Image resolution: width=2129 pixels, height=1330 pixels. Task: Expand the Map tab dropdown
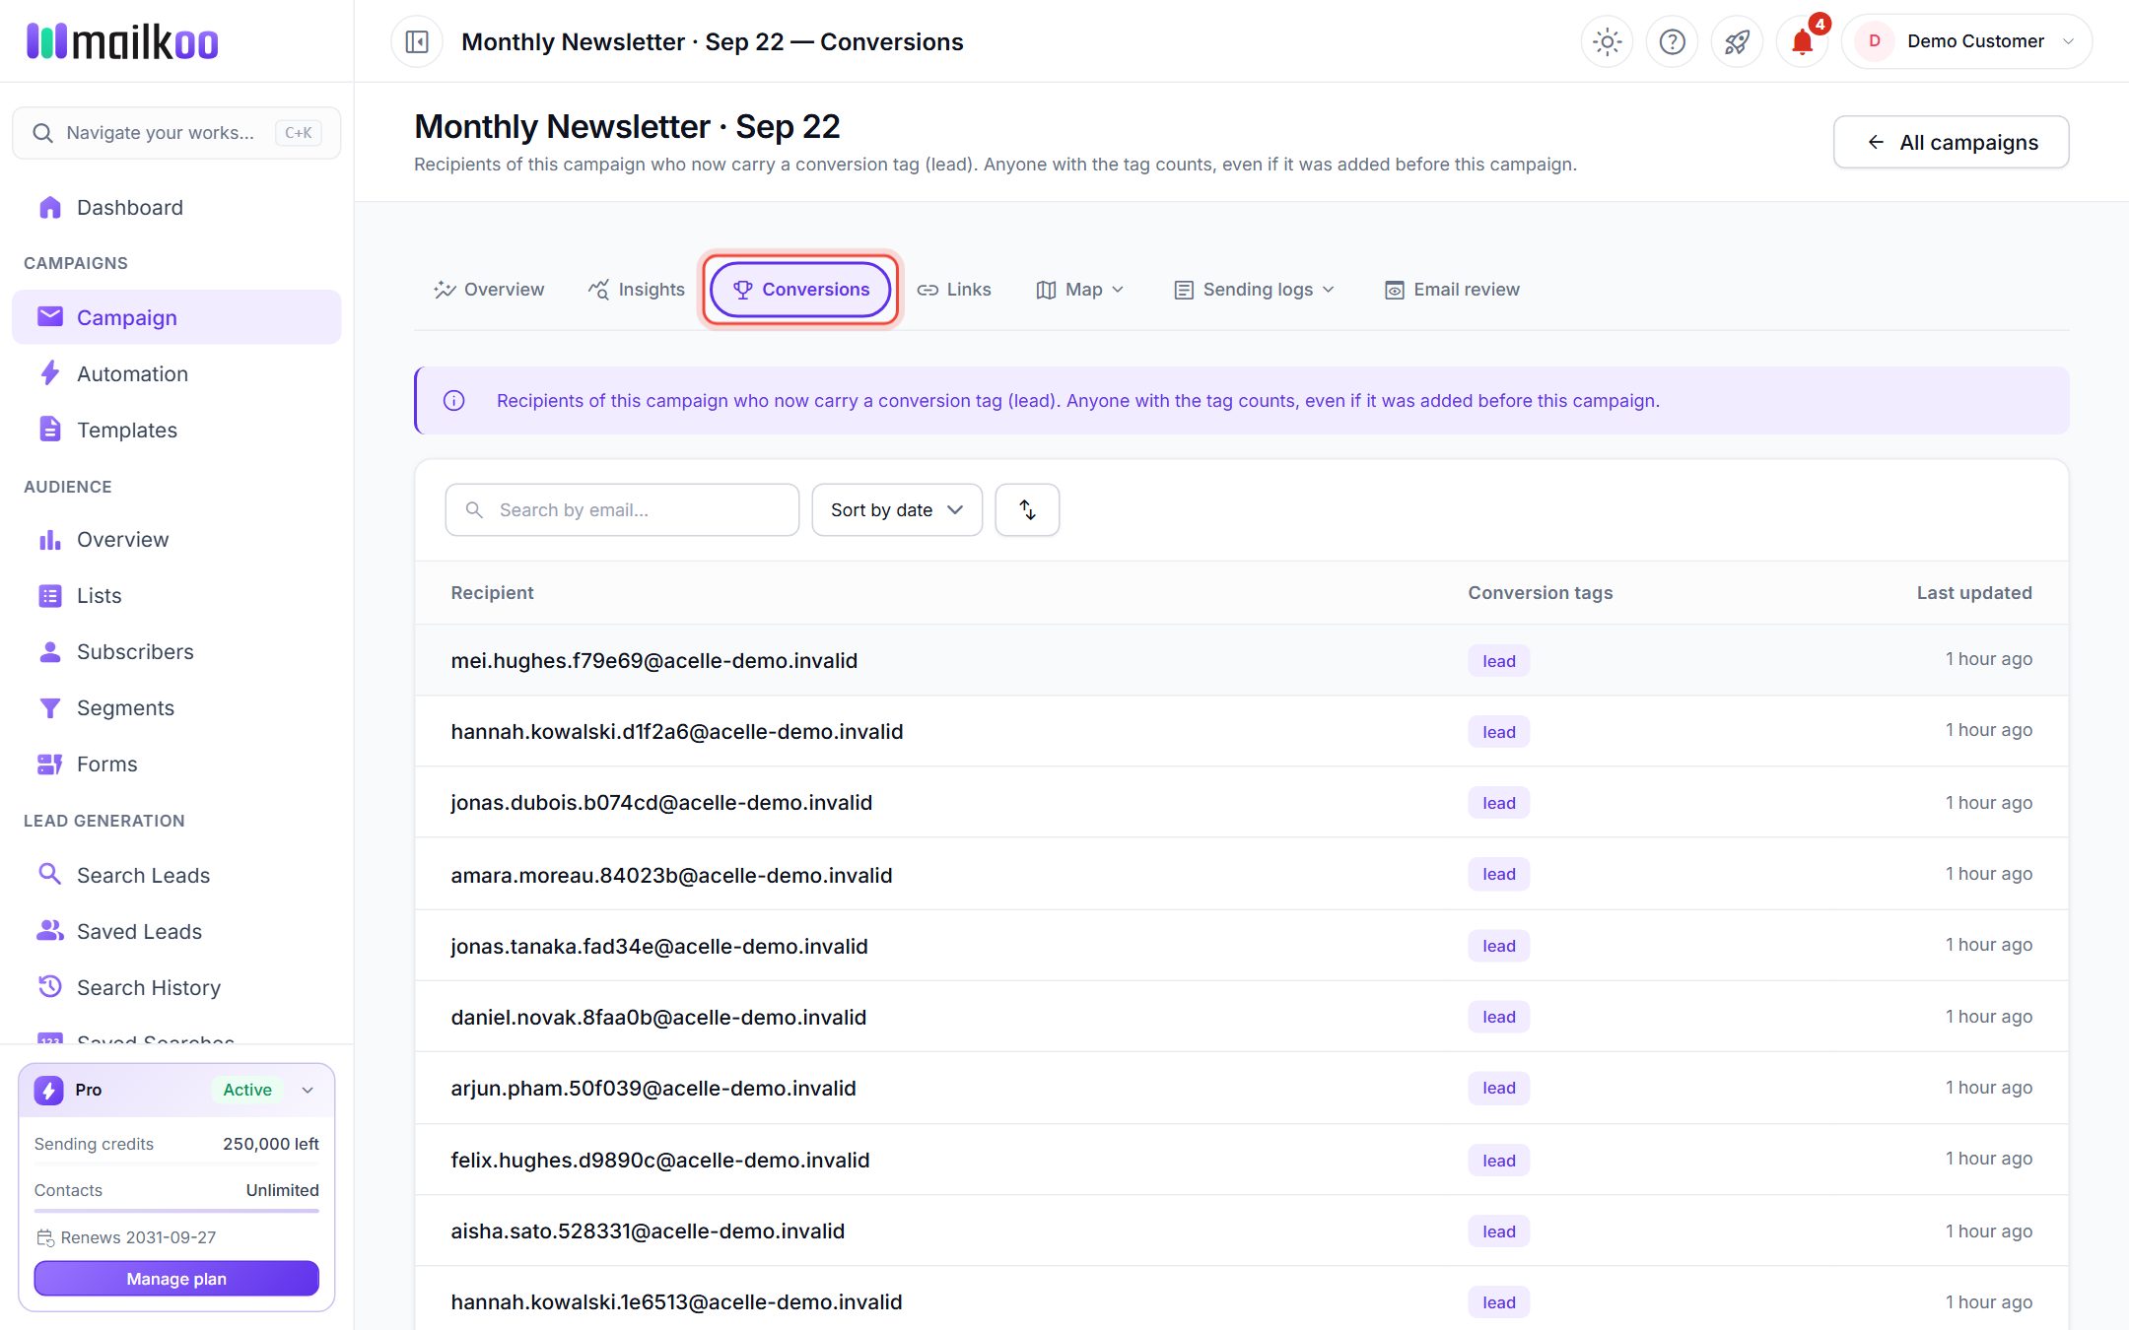click(x=1080, y=289)
